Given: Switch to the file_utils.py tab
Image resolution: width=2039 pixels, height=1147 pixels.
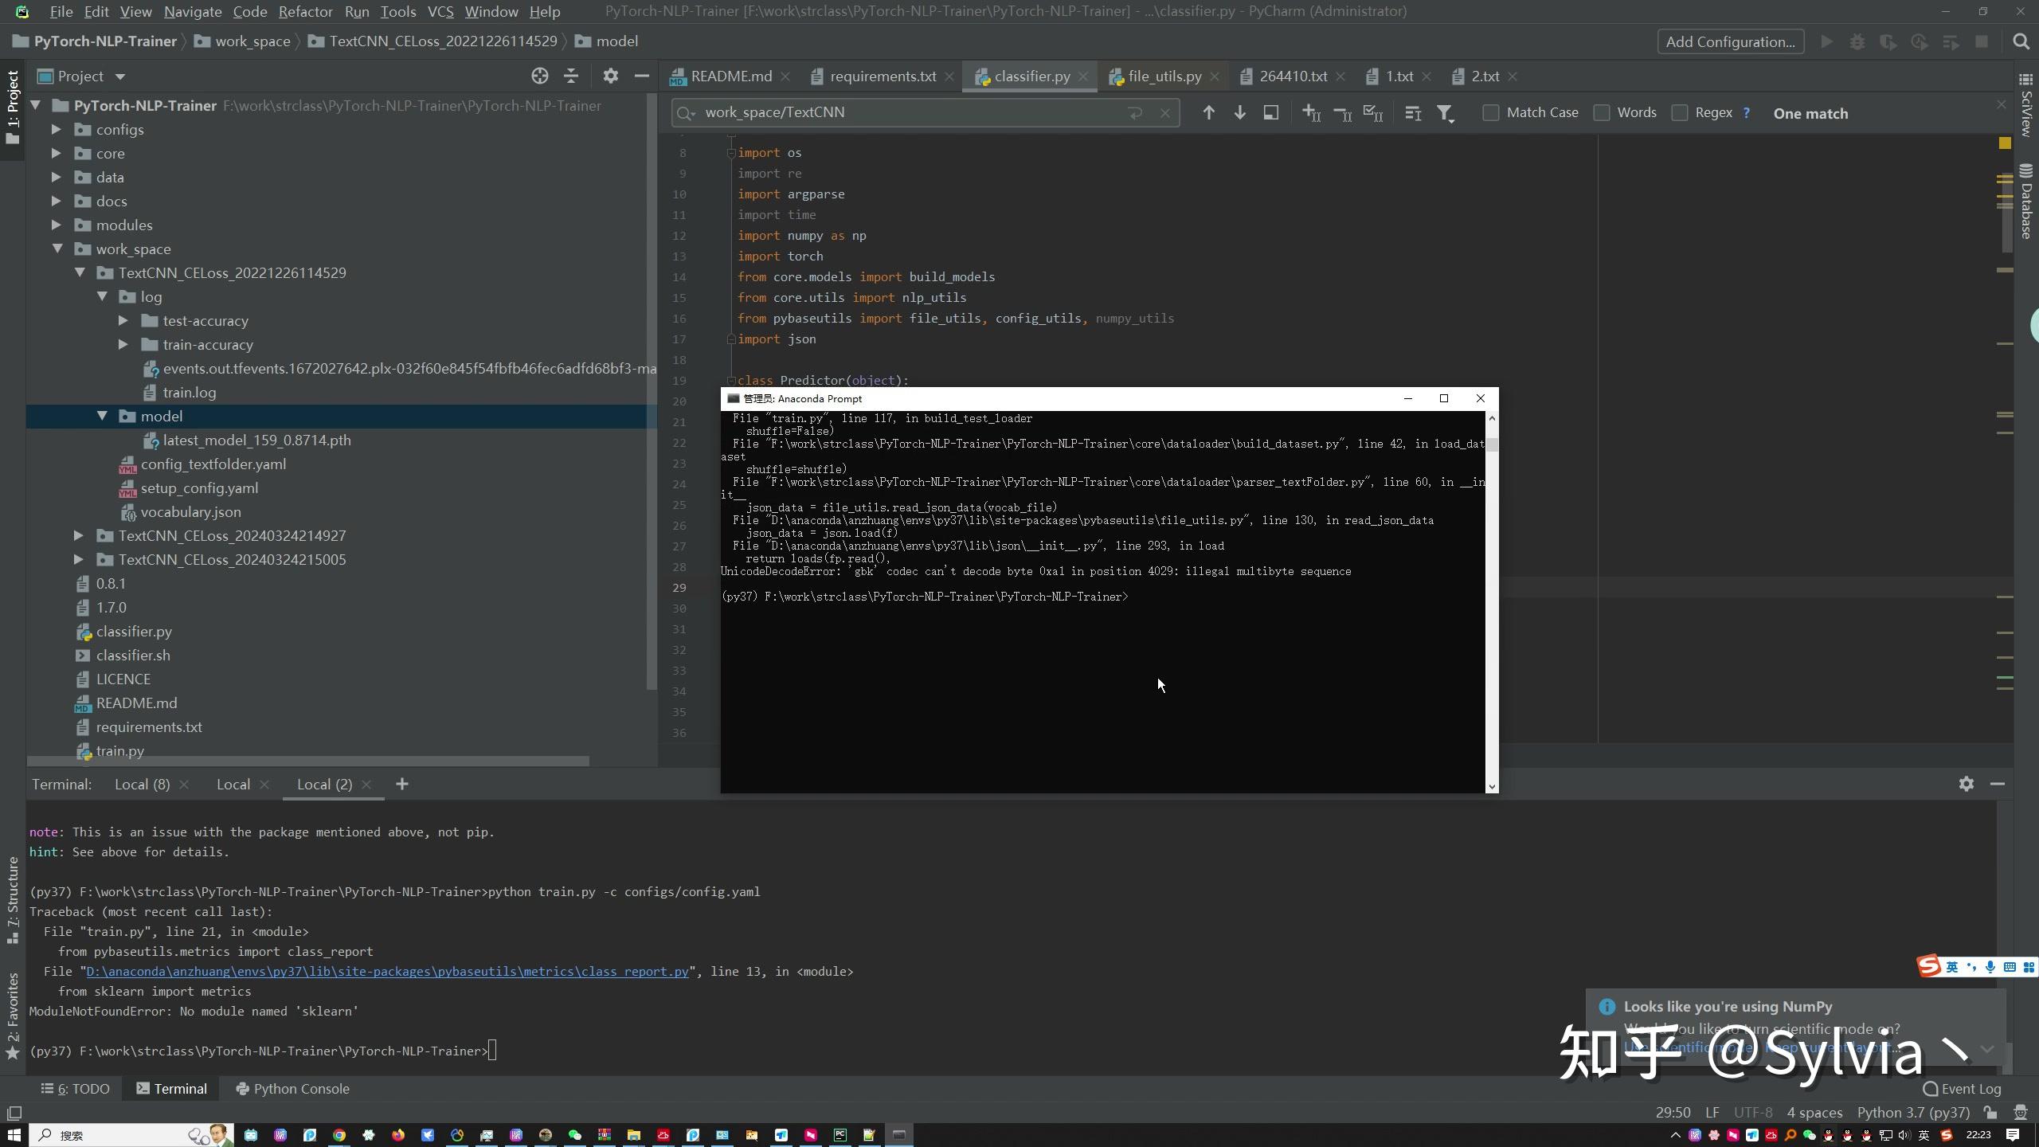Looking at the screenshot, I should point(1165,76).
